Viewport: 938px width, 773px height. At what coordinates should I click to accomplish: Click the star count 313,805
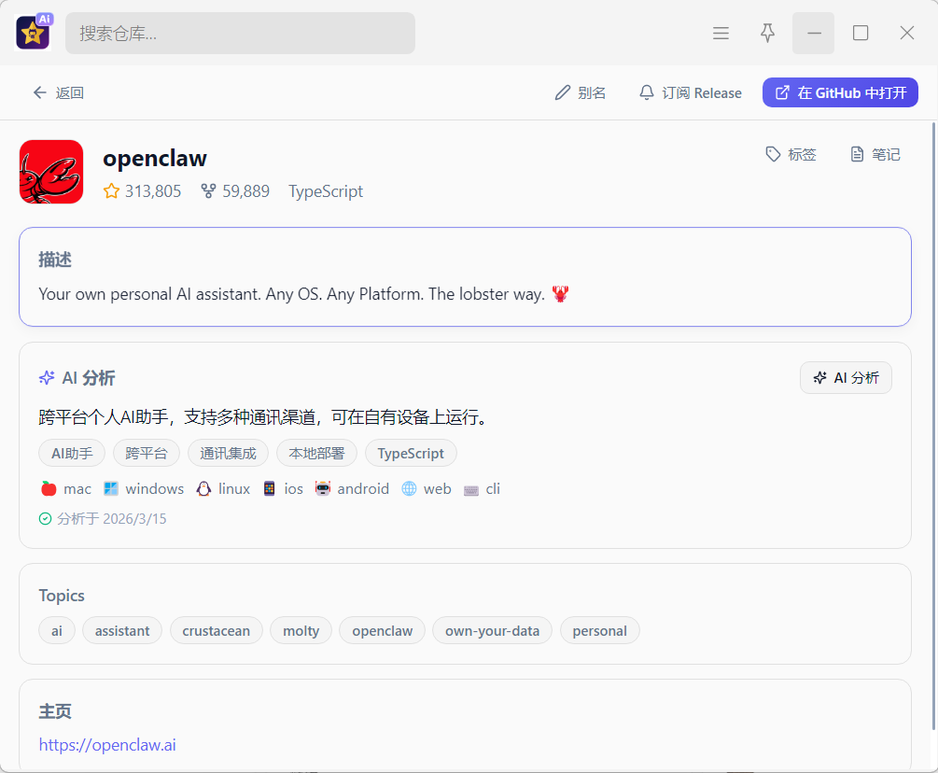click(143, 190)
